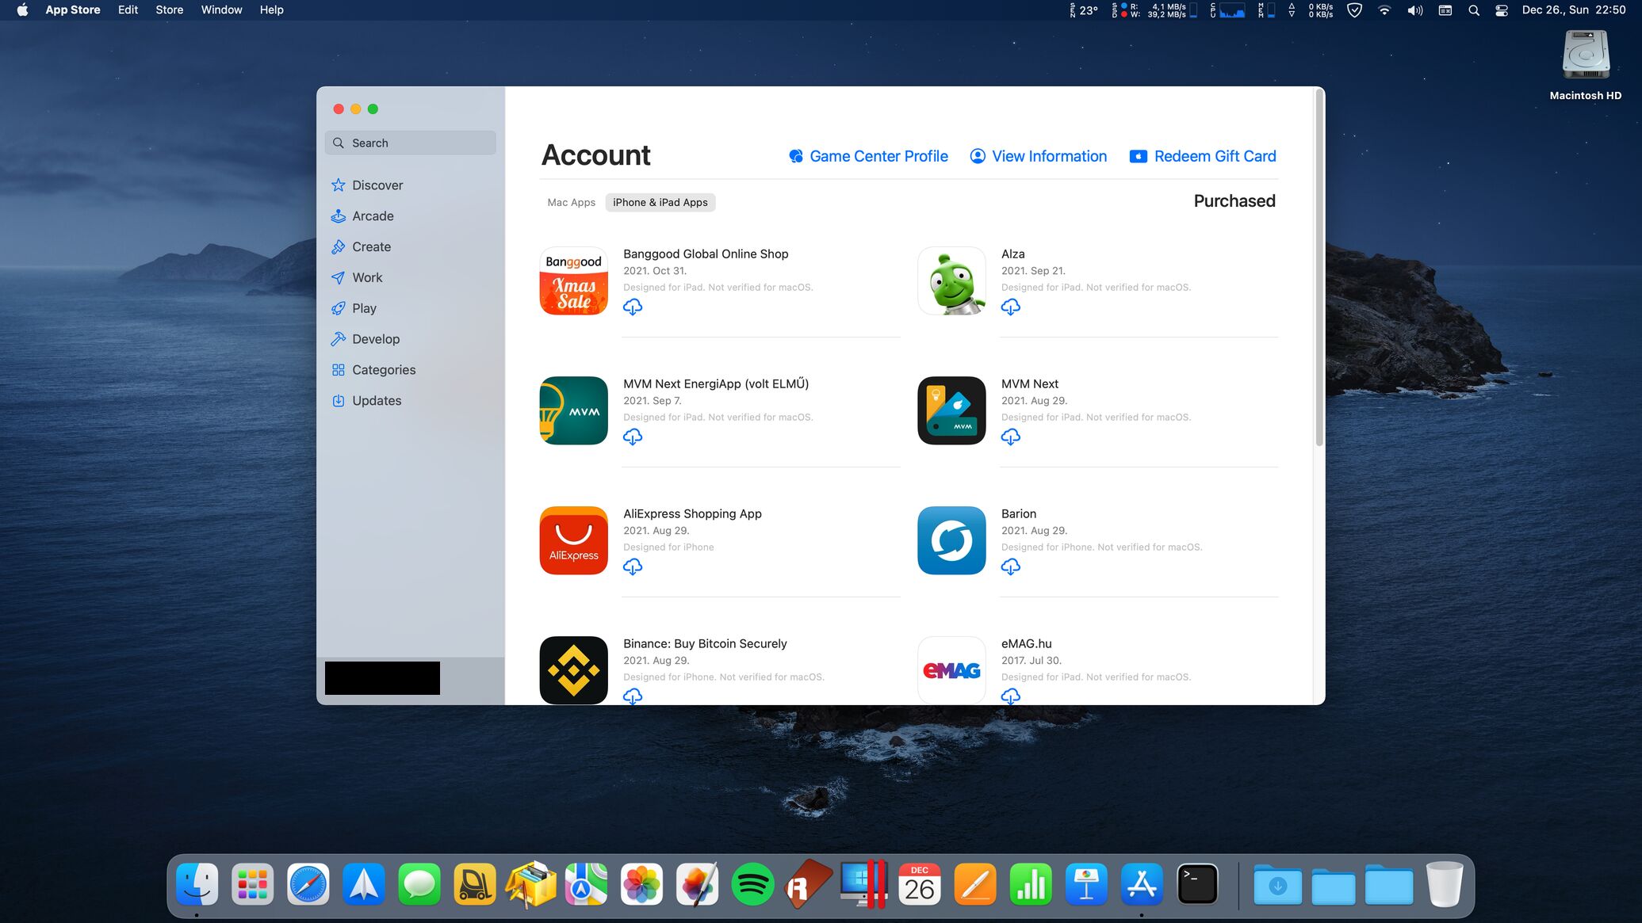Click the Redeem Gift Card link

click(1203, 157)
